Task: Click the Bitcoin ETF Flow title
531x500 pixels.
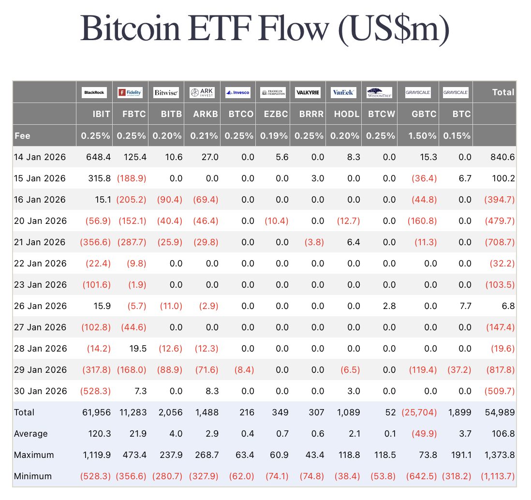Action: tap(265, 29)
